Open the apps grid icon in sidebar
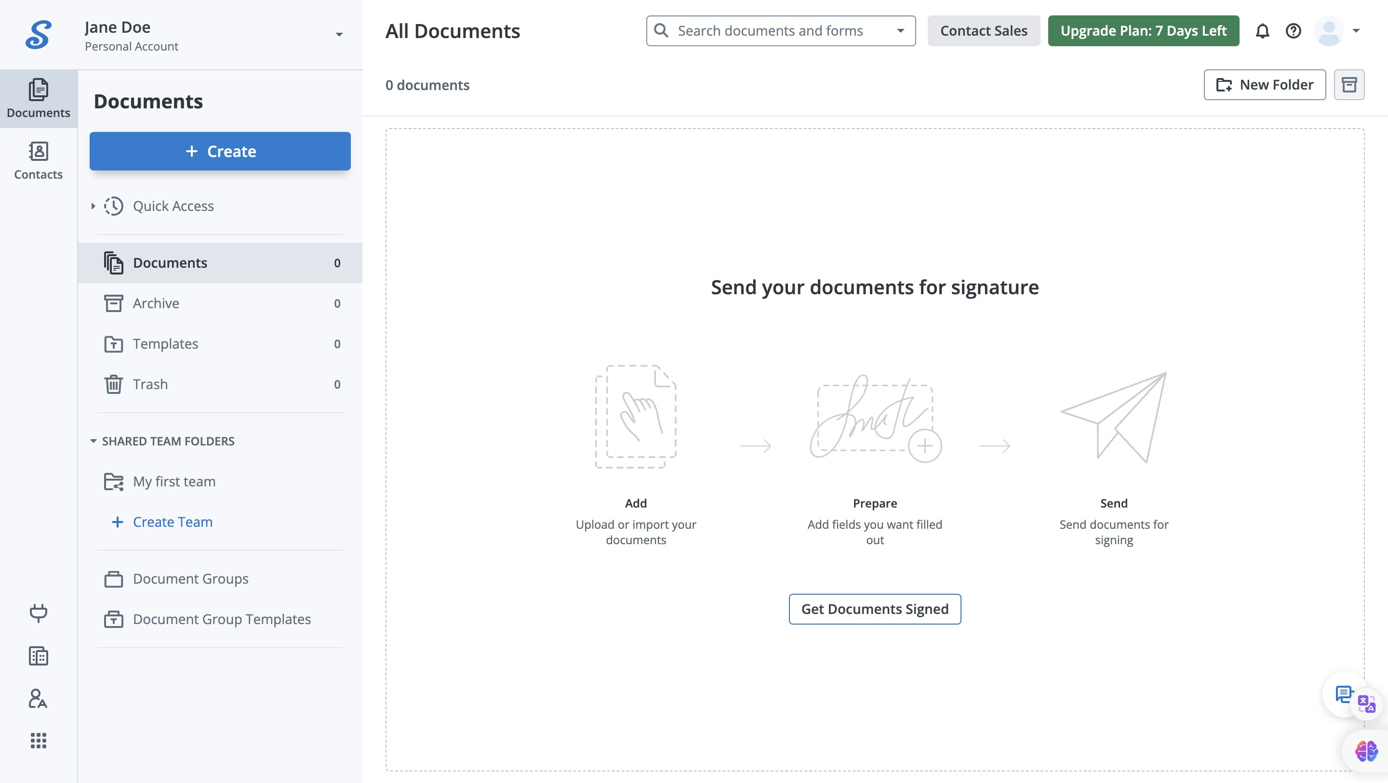 [38, 741]
